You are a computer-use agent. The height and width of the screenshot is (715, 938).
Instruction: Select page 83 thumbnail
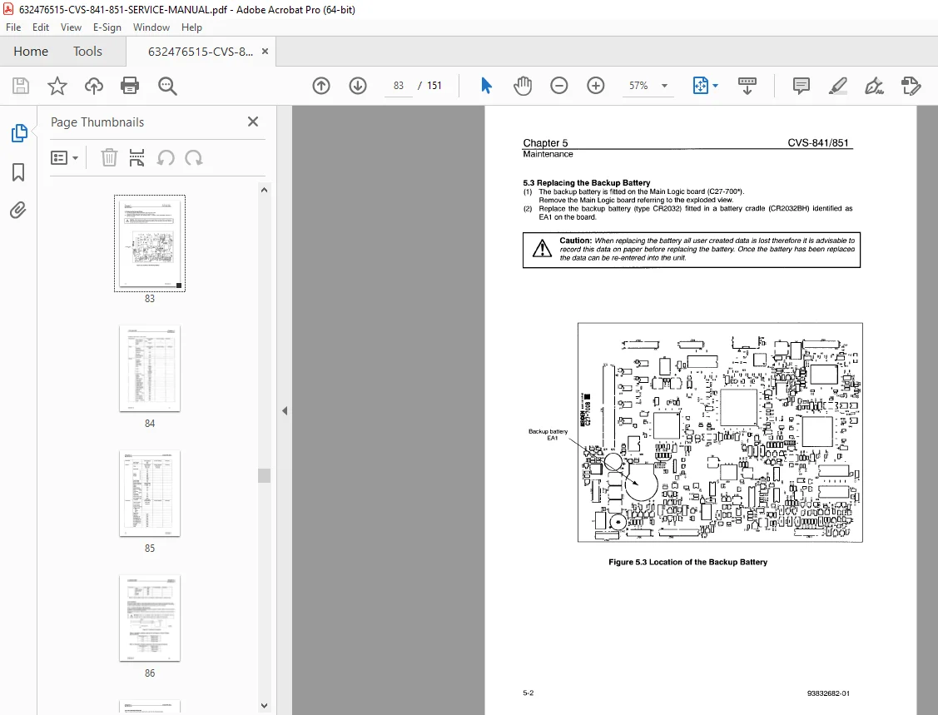point(150,243)
